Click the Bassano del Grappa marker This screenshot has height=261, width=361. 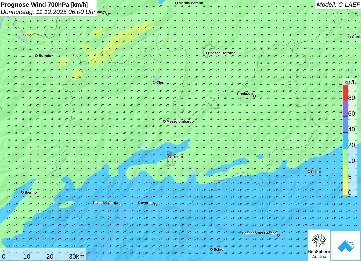(278, 235)
